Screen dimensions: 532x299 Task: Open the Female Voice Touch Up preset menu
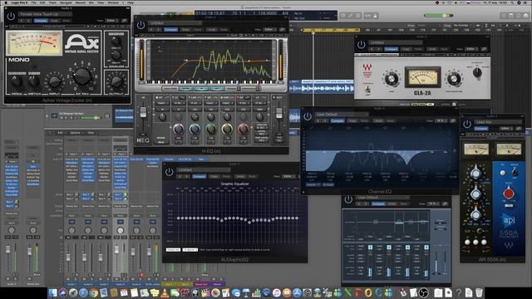[x=45, y=14]
